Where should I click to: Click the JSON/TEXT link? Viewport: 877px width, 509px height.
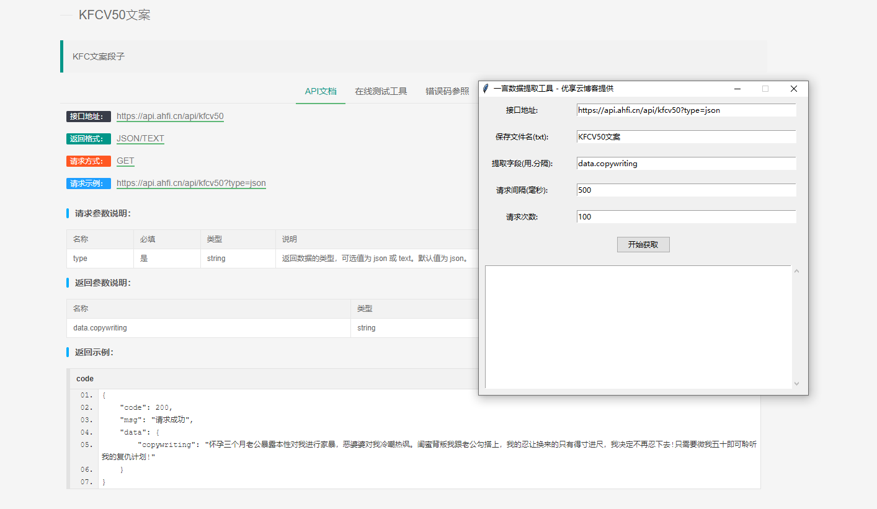pyautogui.click(x=140, y=139)
